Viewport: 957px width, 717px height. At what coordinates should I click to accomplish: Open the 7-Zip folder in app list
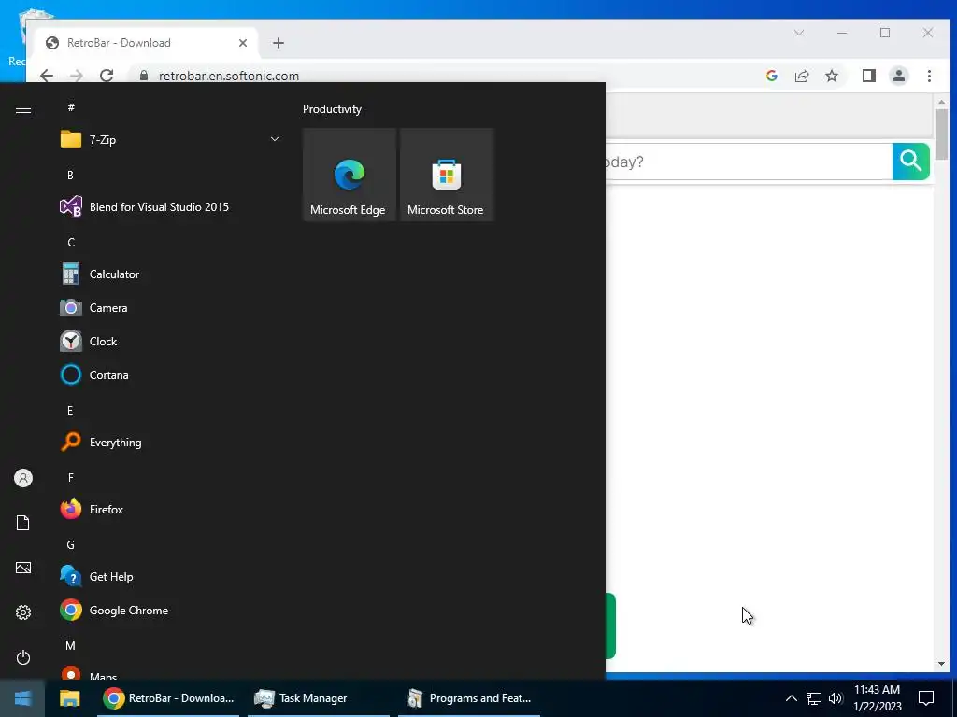(x=170, y=140)
